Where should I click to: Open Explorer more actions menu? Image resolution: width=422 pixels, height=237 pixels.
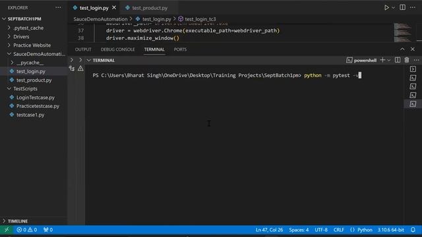click(x=58, y=7)
